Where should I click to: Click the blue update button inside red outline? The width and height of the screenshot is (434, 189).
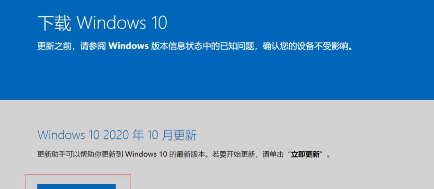(x=76, y=187)
